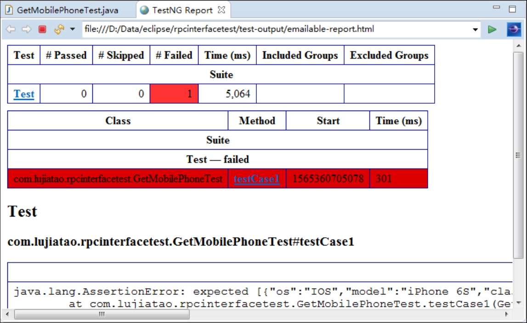Viewport: 527px width, 323px height.
Task: Click the Included Groups column header
Action: tap(300, 55)
